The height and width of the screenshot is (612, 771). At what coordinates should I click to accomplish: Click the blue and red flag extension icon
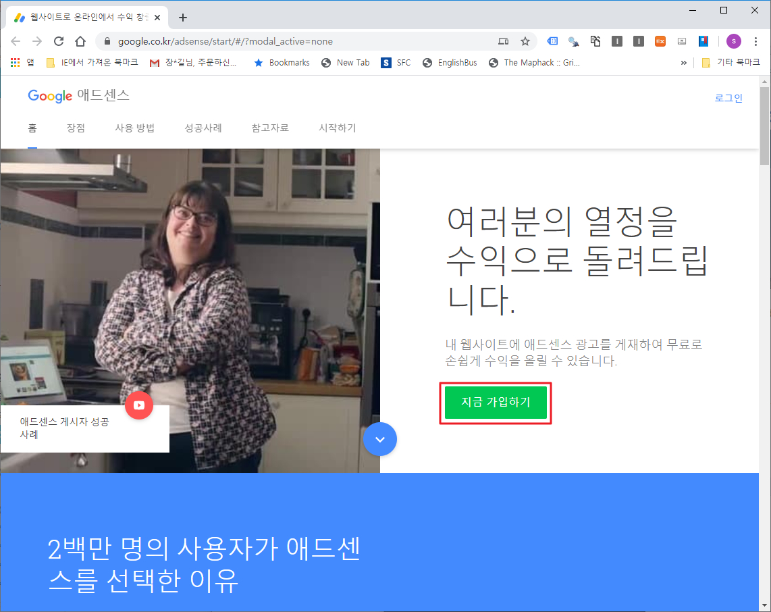703,41
